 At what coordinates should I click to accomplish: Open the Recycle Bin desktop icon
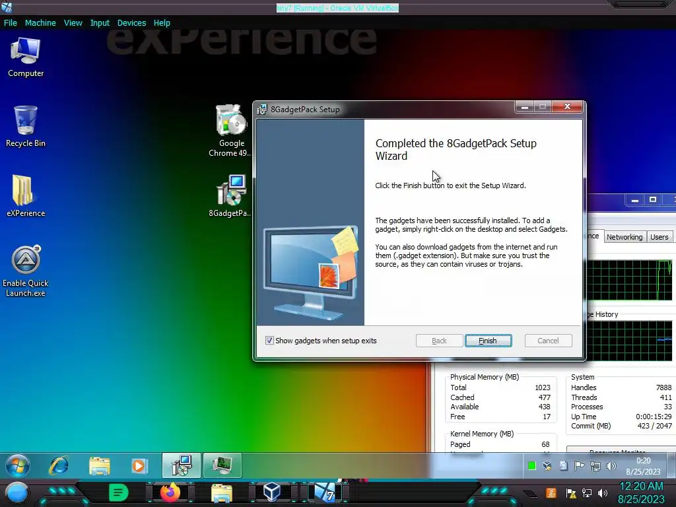pos(26,127)
